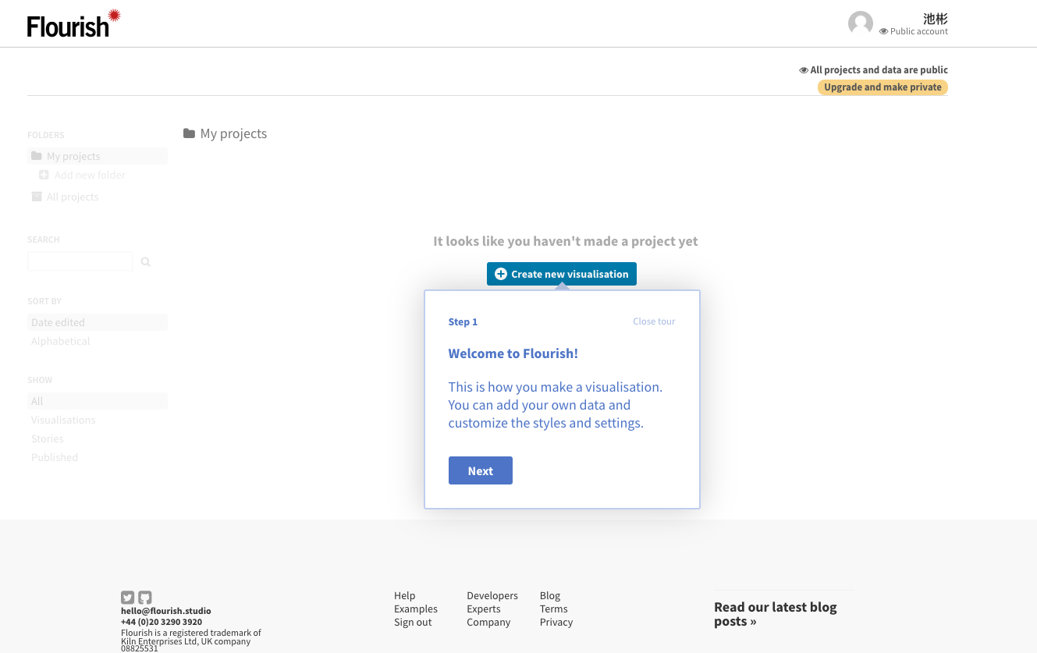The image size is (1037, 653).
Task: Click Next in the welcome tour
Action: (481, 470)
